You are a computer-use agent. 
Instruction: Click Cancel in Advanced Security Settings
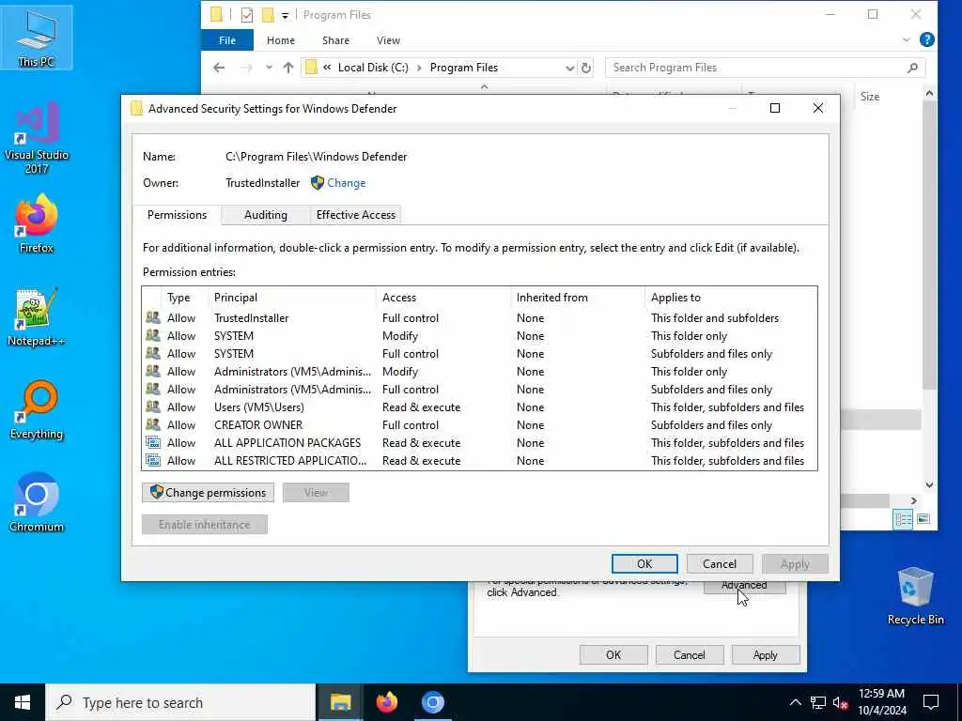[x=720, y=564]
